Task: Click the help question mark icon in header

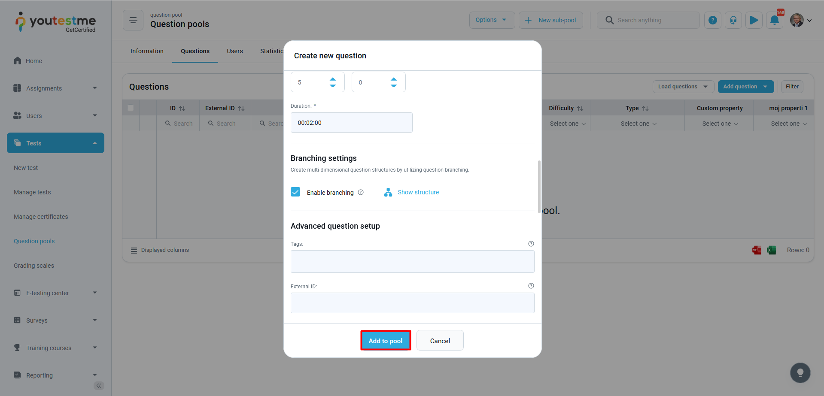Action: pos(712,20)
